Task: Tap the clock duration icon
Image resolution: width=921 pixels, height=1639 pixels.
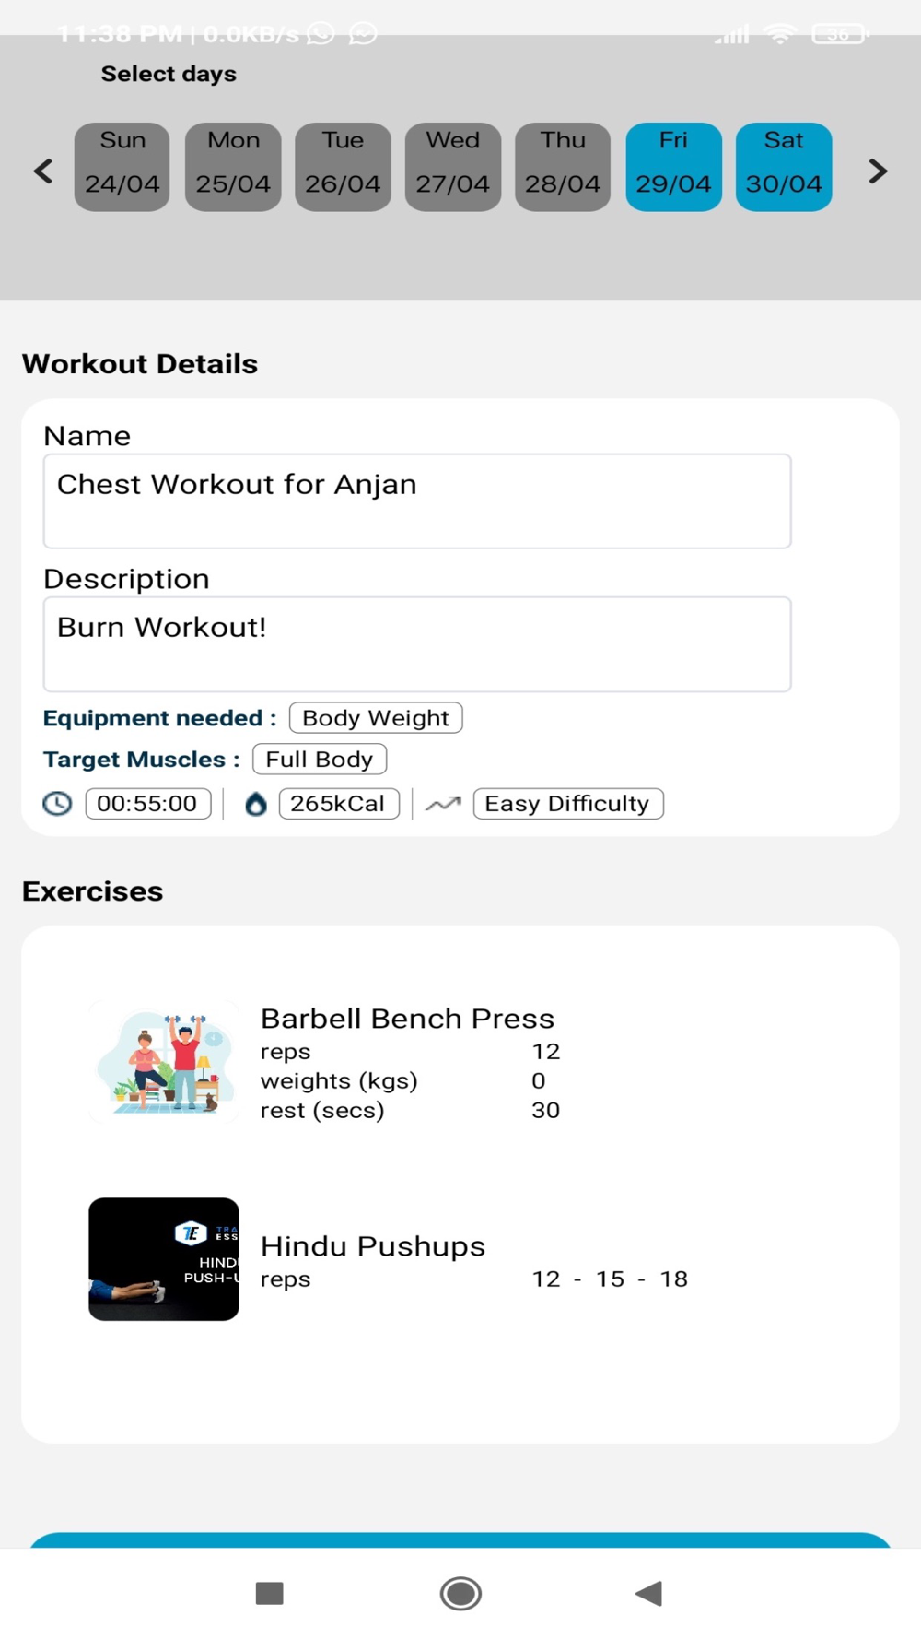Action: [x=57, y=804]
